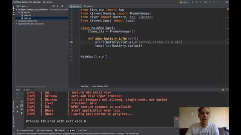Click Invalid VCS root mapping status message
This screenshot has height=135, width=241.
point(78,133)
